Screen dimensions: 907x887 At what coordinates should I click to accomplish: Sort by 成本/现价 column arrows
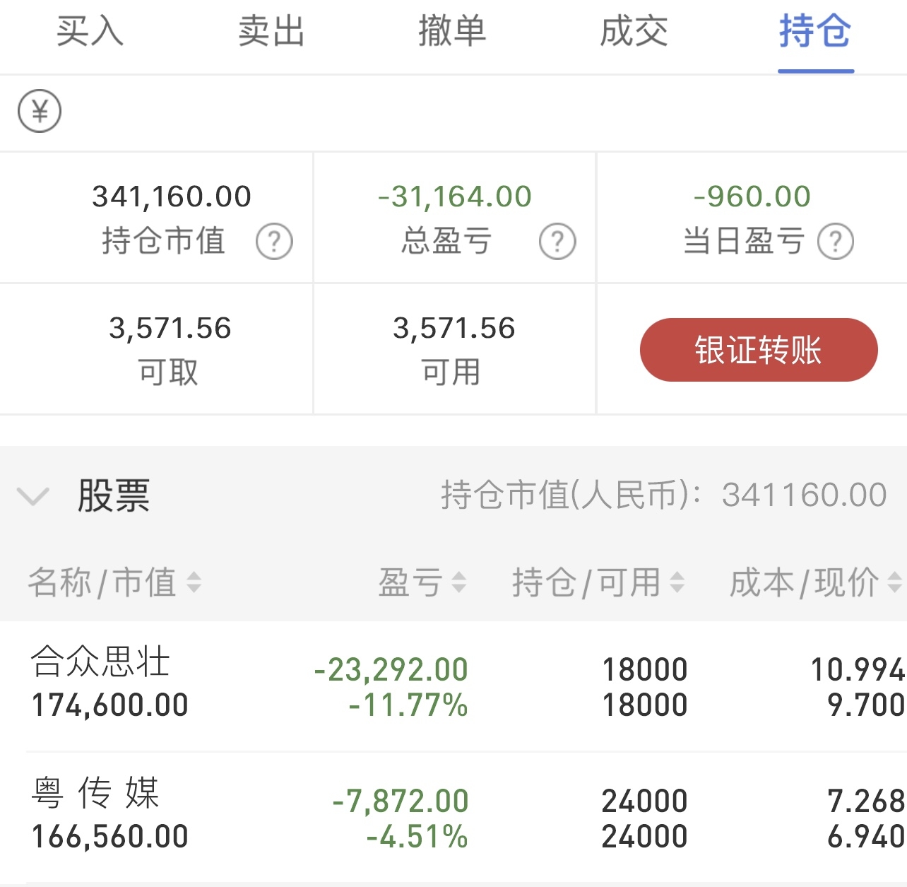tap(894, 582)
